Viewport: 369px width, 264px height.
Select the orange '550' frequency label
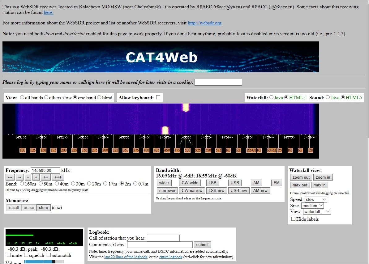coord(208,150)
